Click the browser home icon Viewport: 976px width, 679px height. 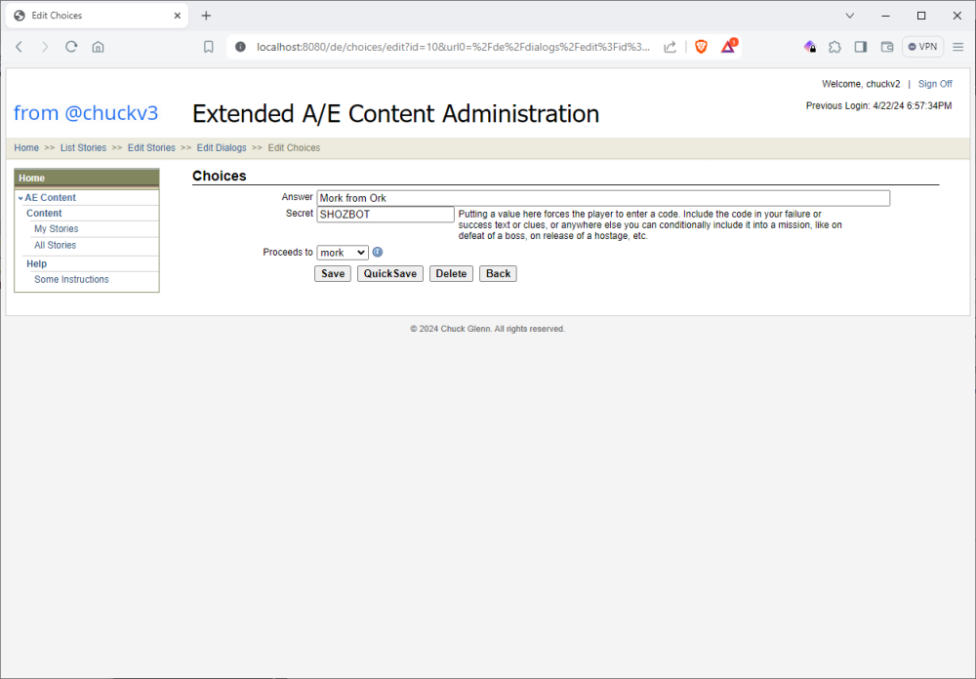click(x=98, y=47)
